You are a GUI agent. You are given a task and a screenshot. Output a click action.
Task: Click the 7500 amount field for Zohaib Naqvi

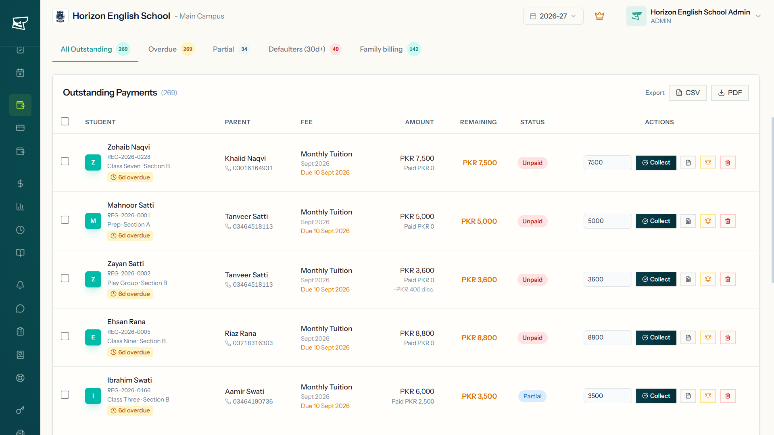[x=607, y=163]
